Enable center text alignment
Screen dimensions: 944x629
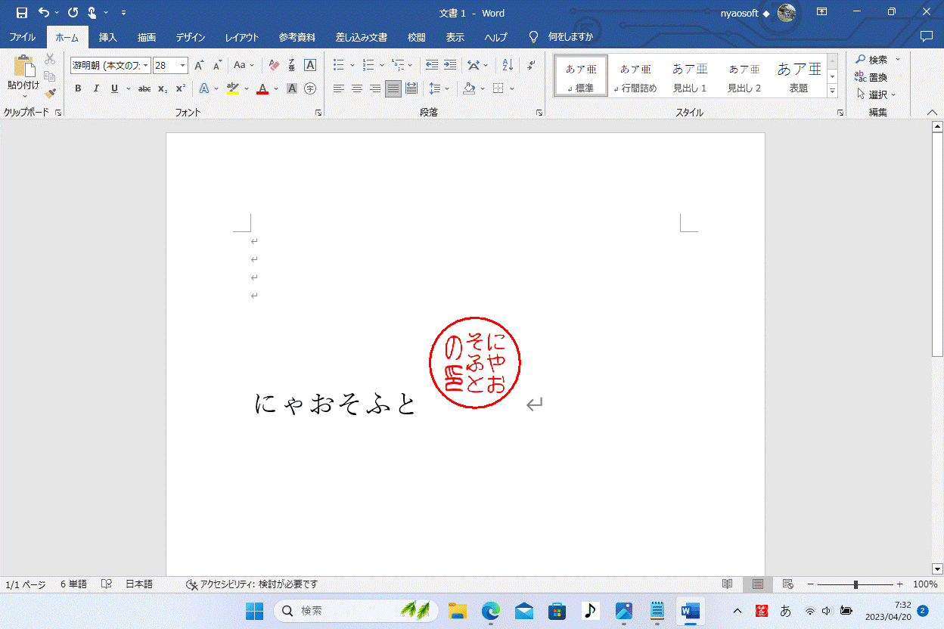click(356, 88)
